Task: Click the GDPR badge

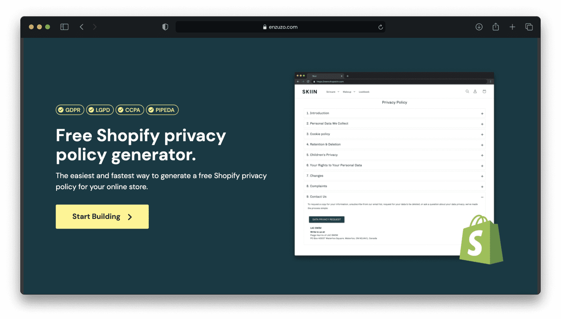Action: [70, 110]
